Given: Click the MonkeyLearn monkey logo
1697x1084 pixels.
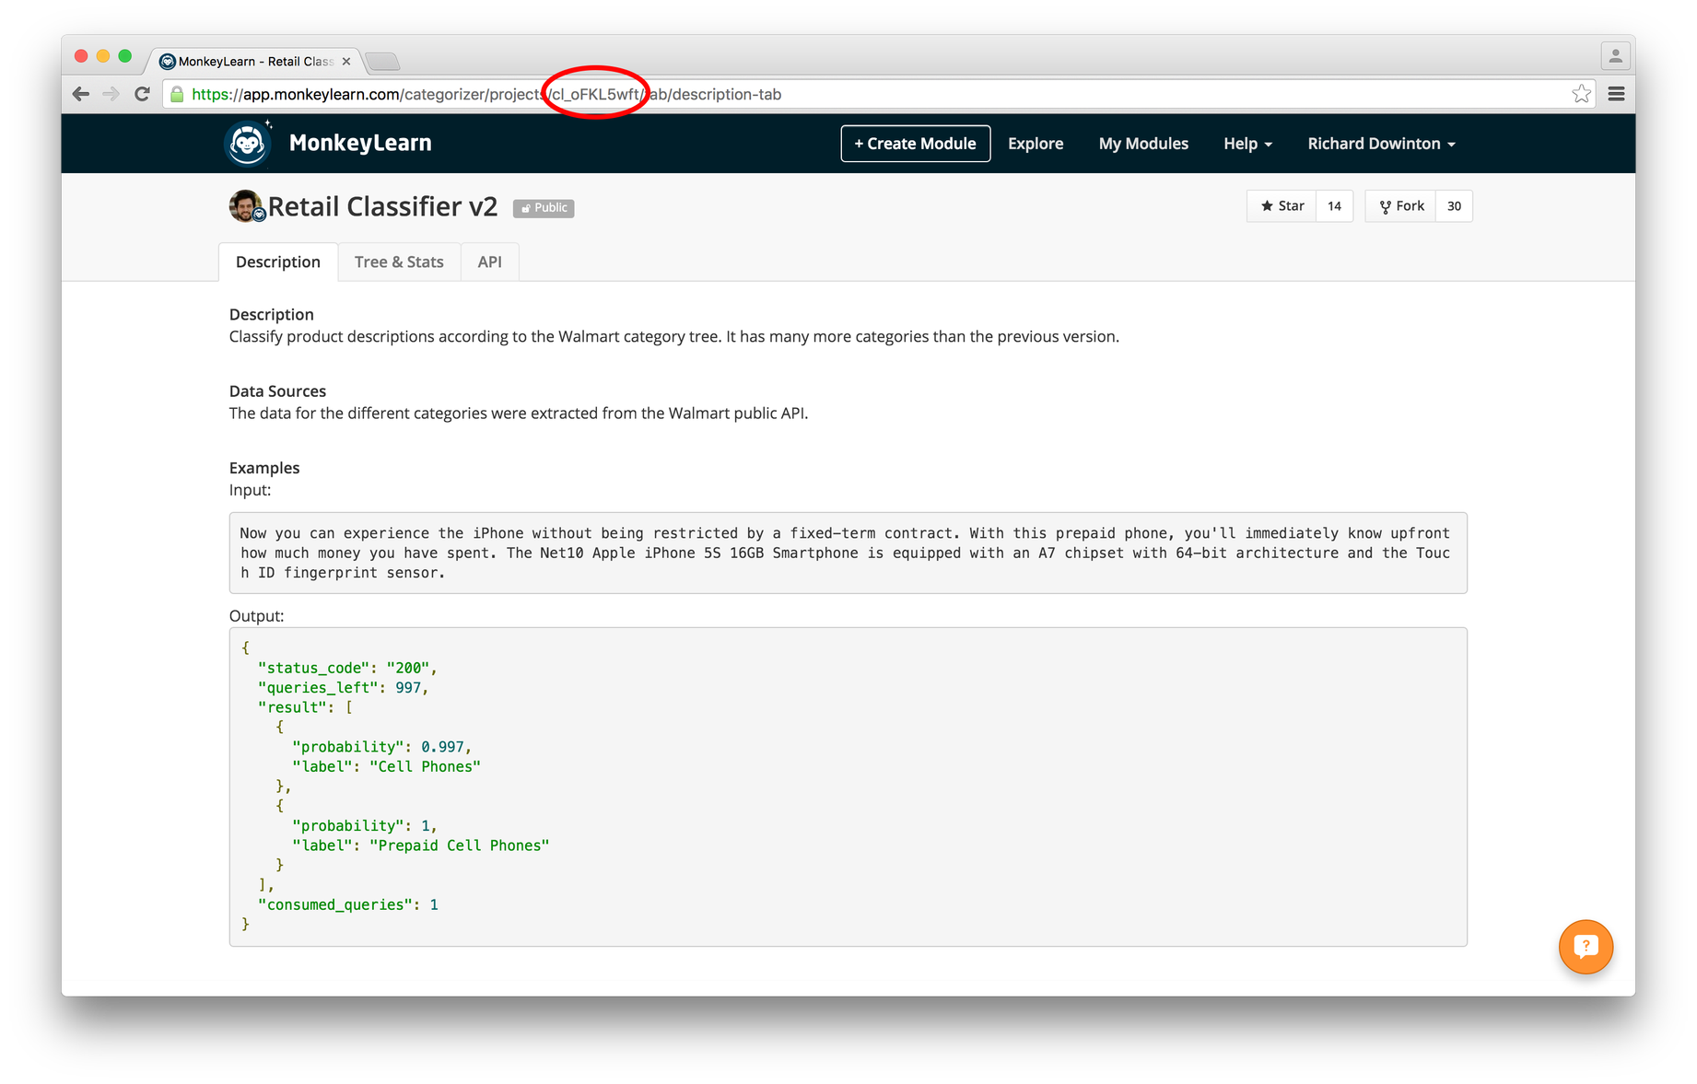Looking at the screenshot, I should (248, 143).
